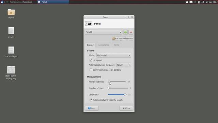Open the Whisker menu icon in top panel

2,2
